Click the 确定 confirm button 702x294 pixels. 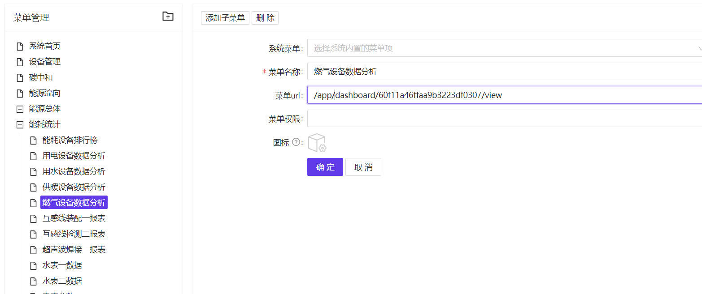tap(325, 166)
